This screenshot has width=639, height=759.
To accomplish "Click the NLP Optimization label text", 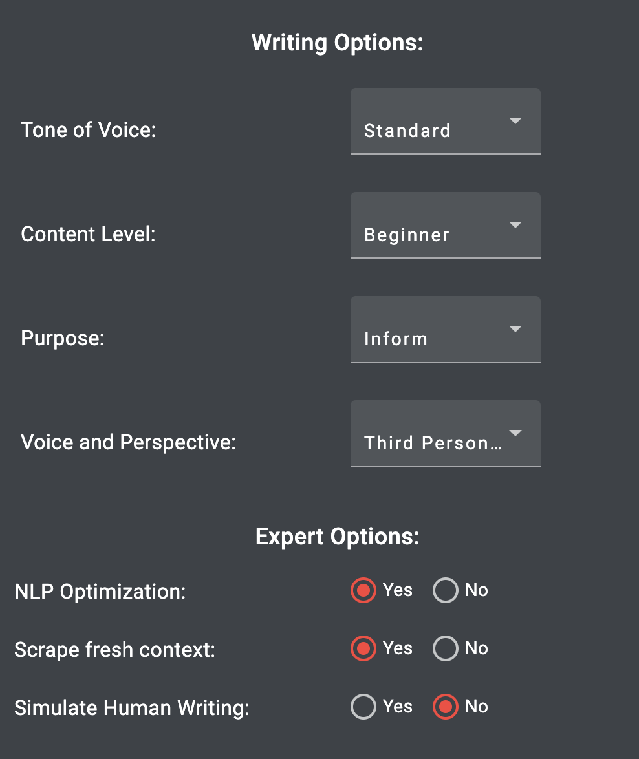I will pyautogui.click(x=100, y=592).
